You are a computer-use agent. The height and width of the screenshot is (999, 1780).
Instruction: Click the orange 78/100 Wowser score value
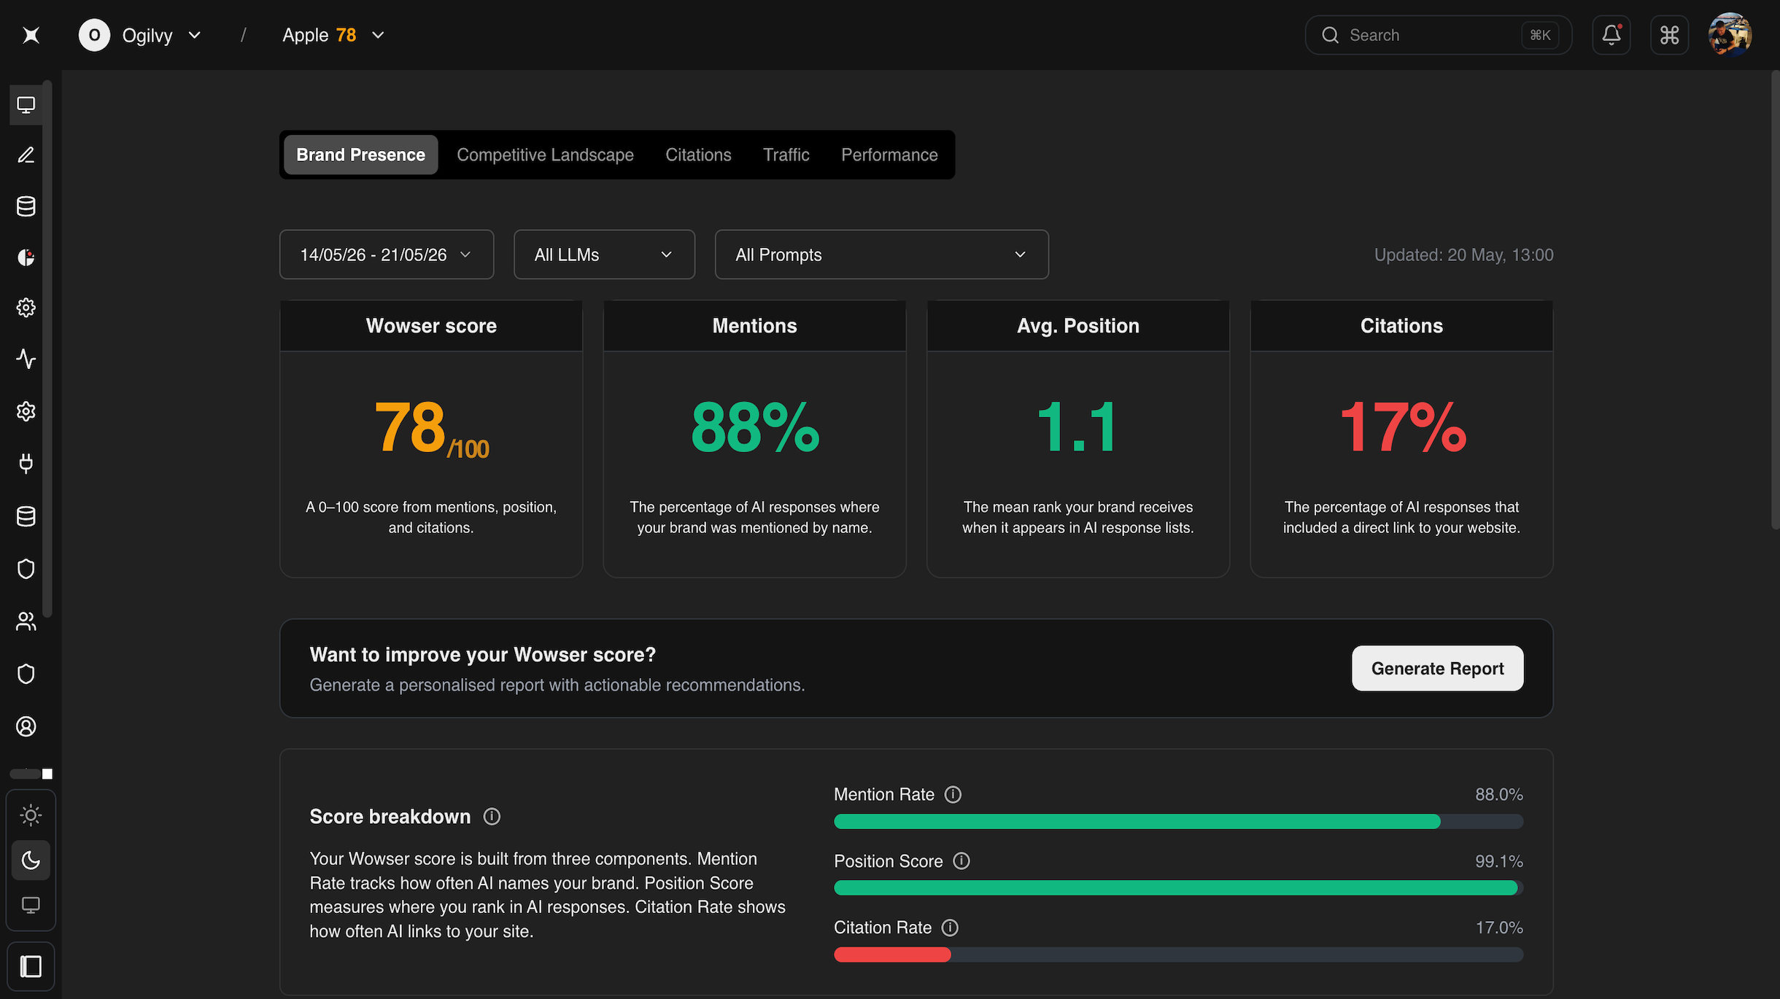click(431, 428)
